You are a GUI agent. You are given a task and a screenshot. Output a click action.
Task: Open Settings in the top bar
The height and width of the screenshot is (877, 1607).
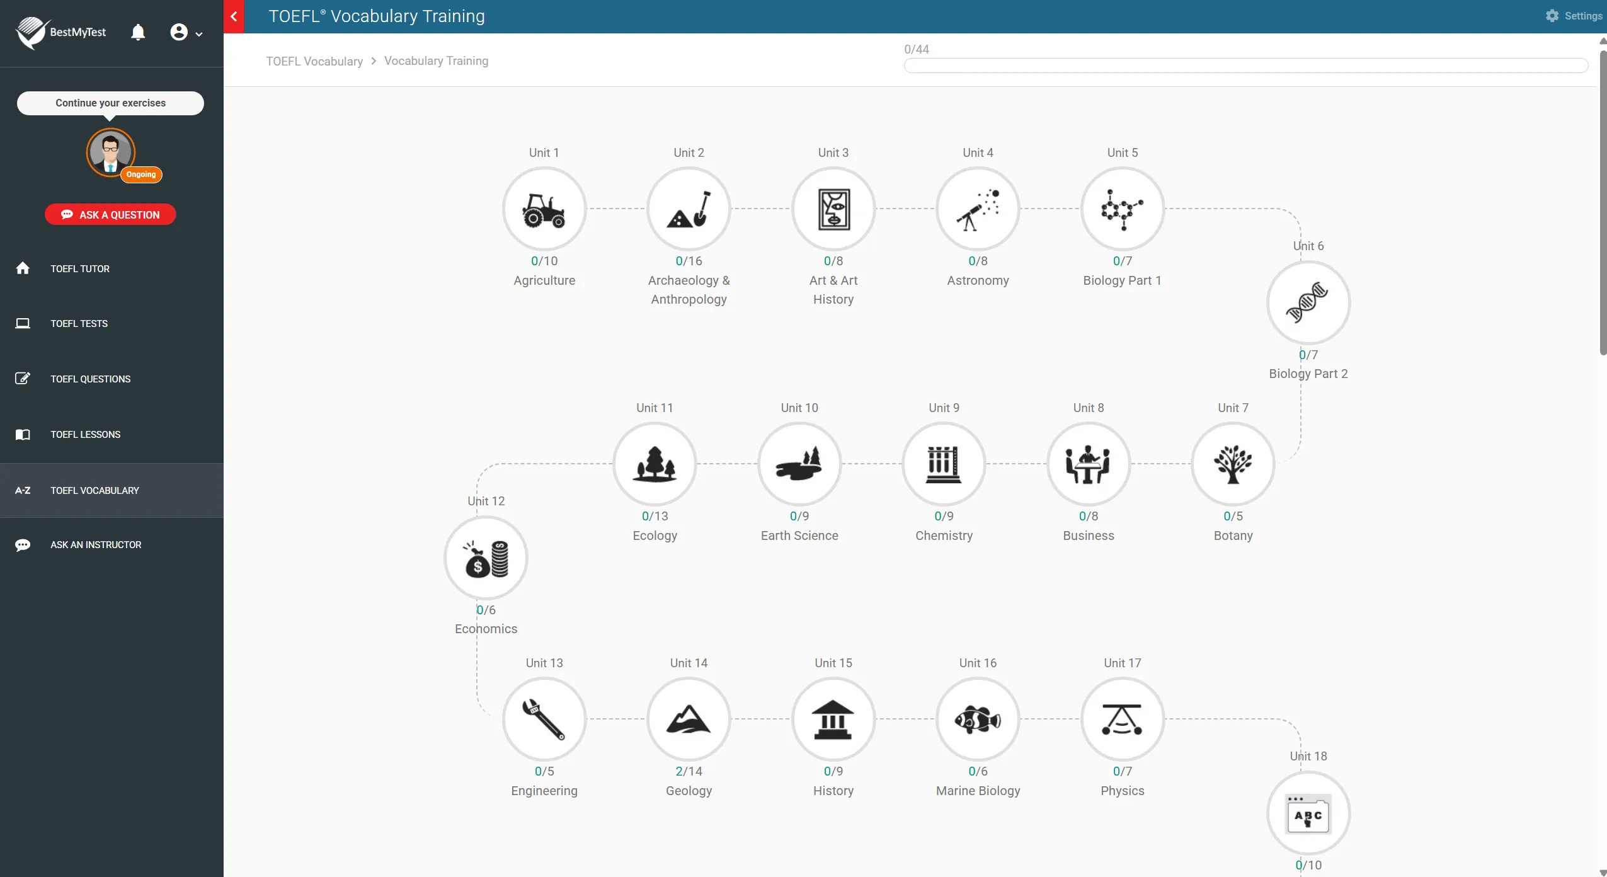[x=1573, y=16]
